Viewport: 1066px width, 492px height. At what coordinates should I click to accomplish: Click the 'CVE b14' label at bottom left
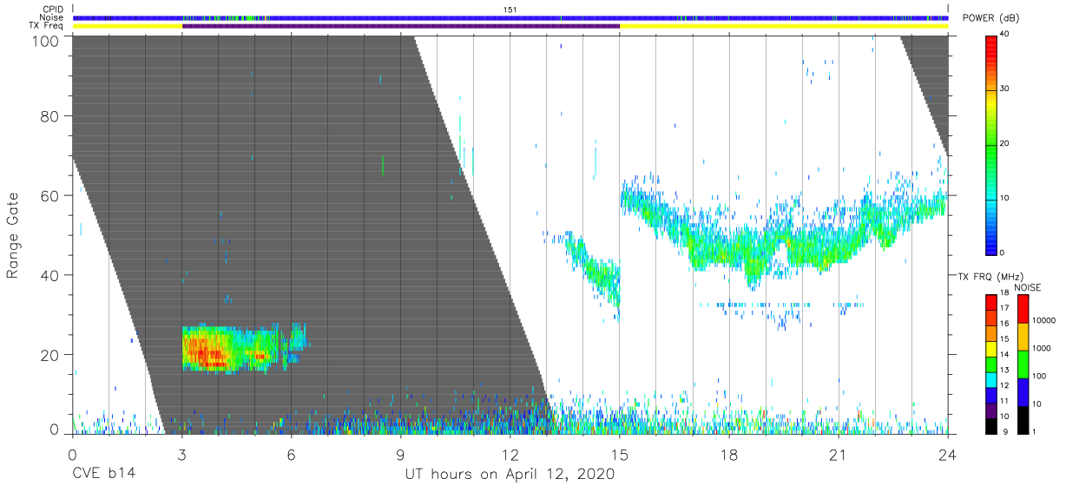102,475
